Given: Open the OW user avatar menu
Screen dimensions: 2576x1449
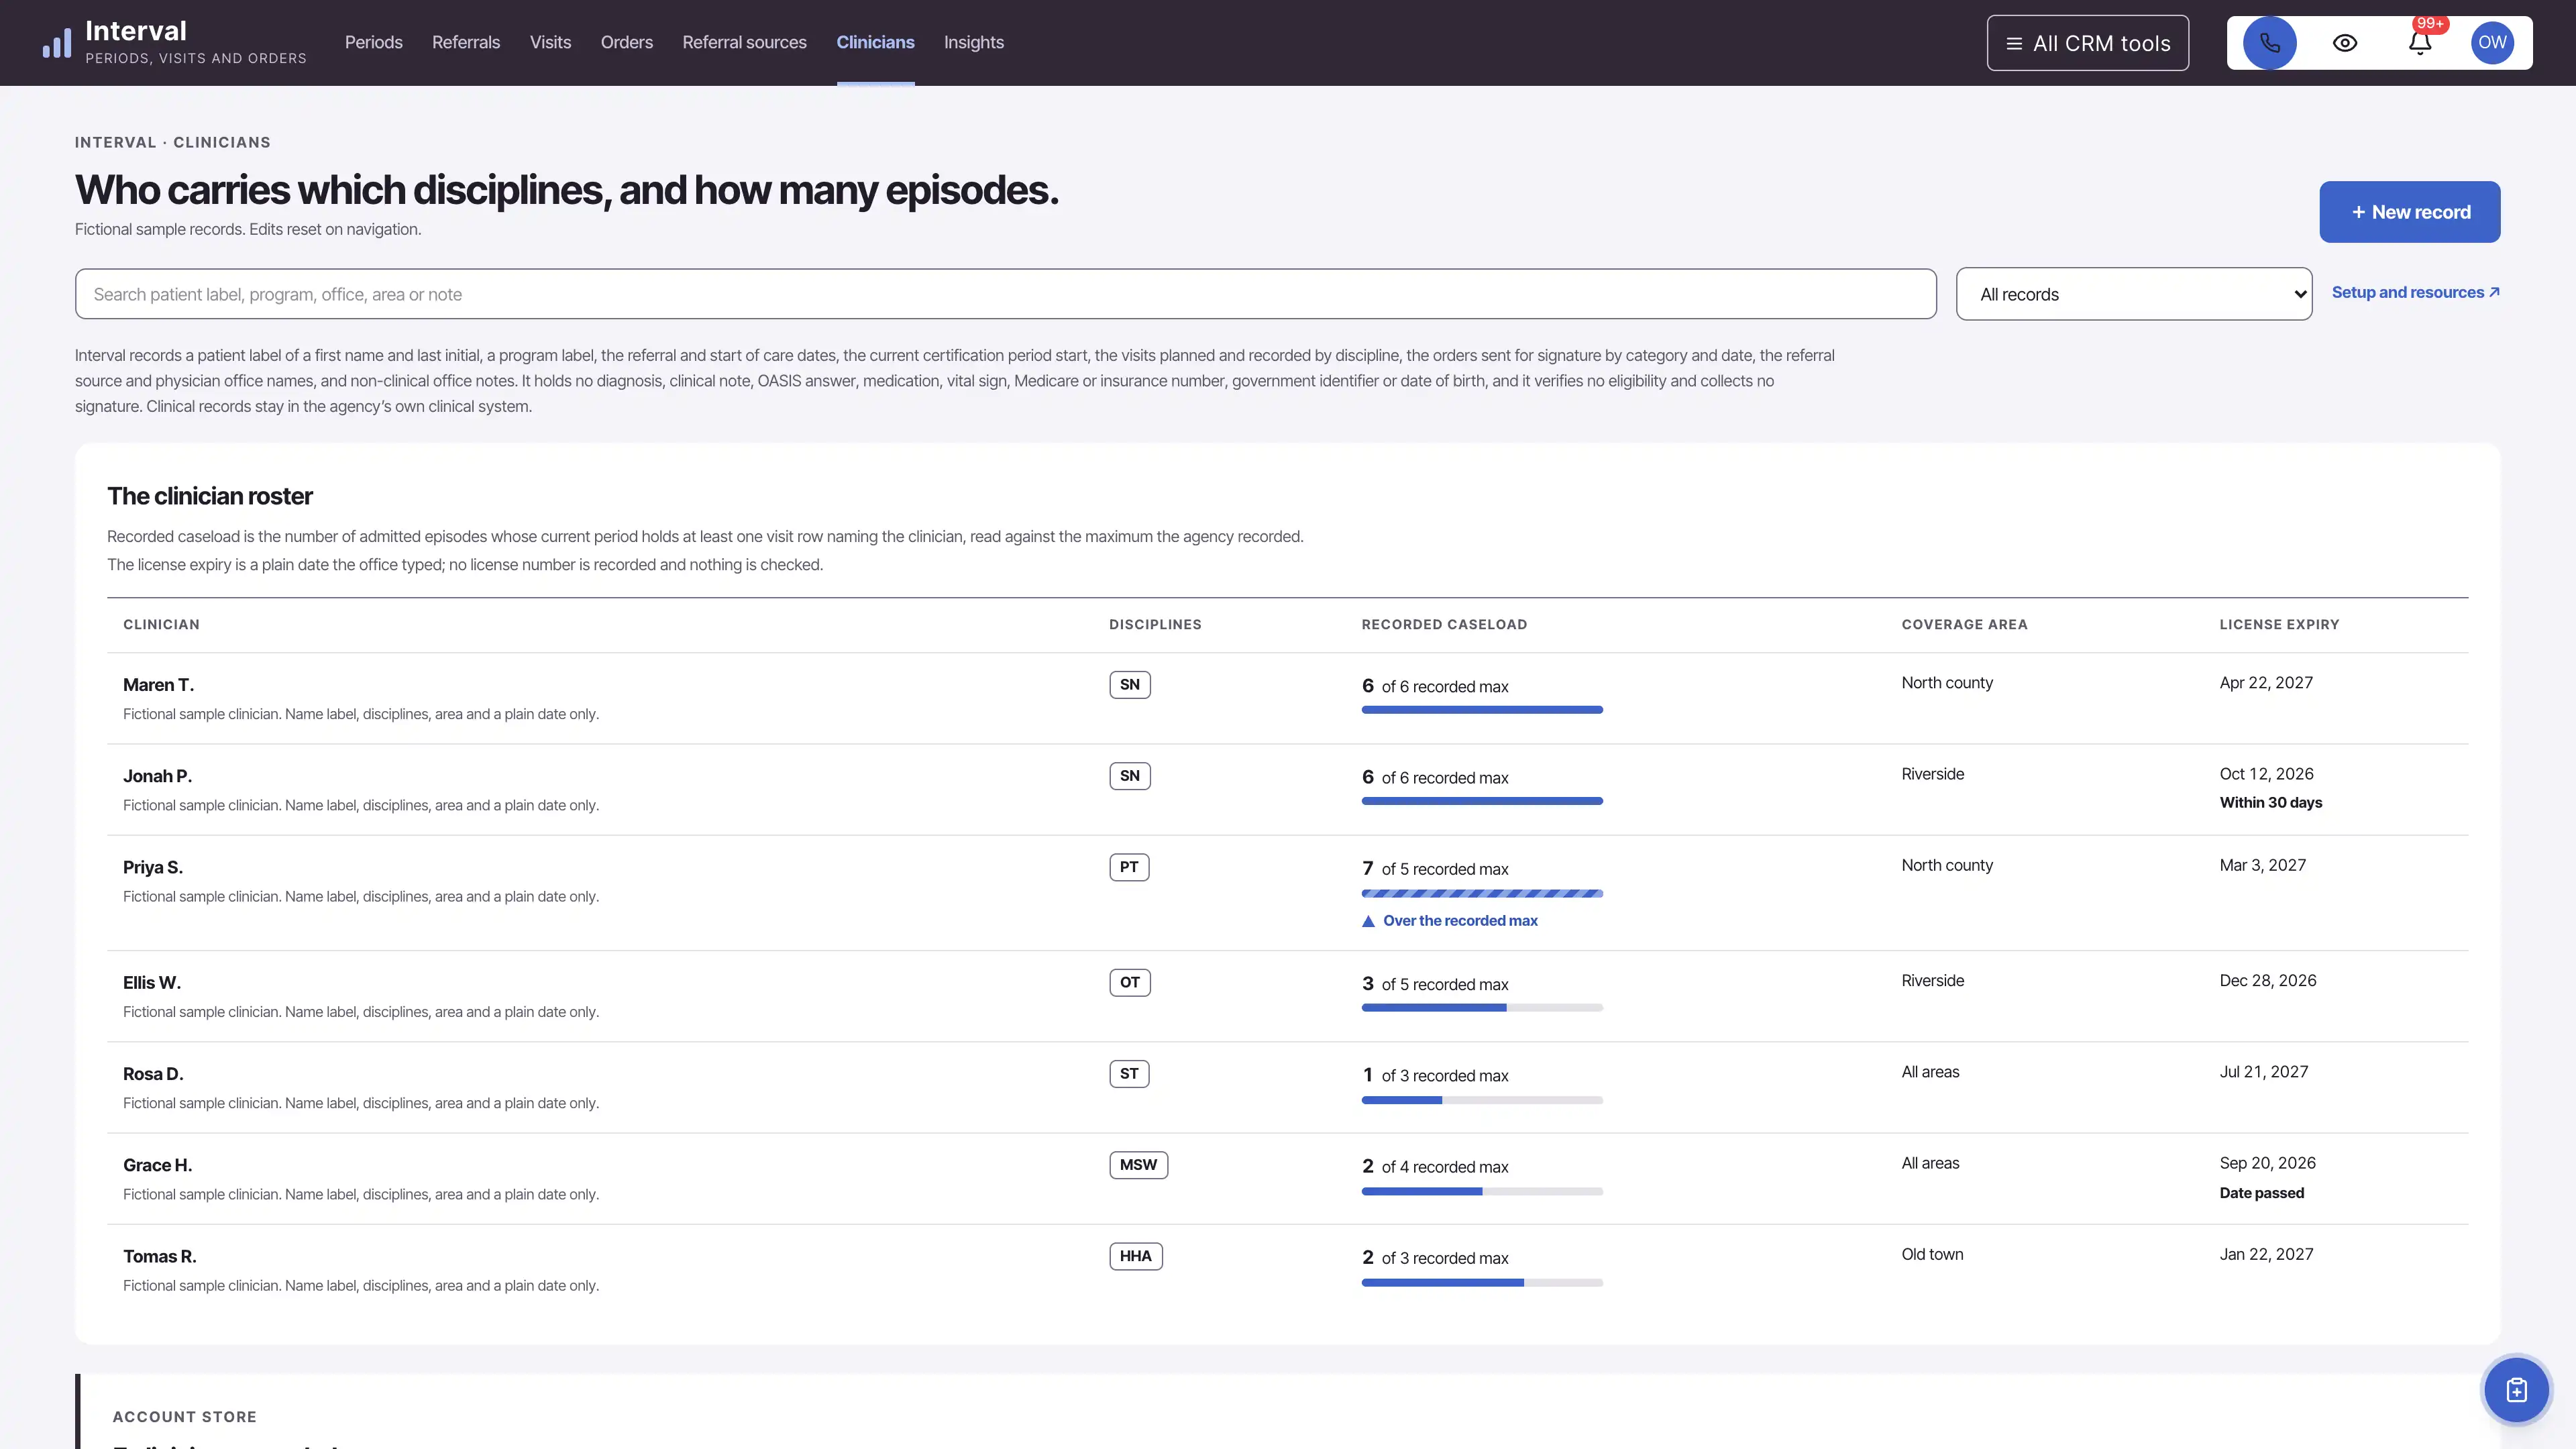Looking at the screenshot, I should (x=2492, y=43).
